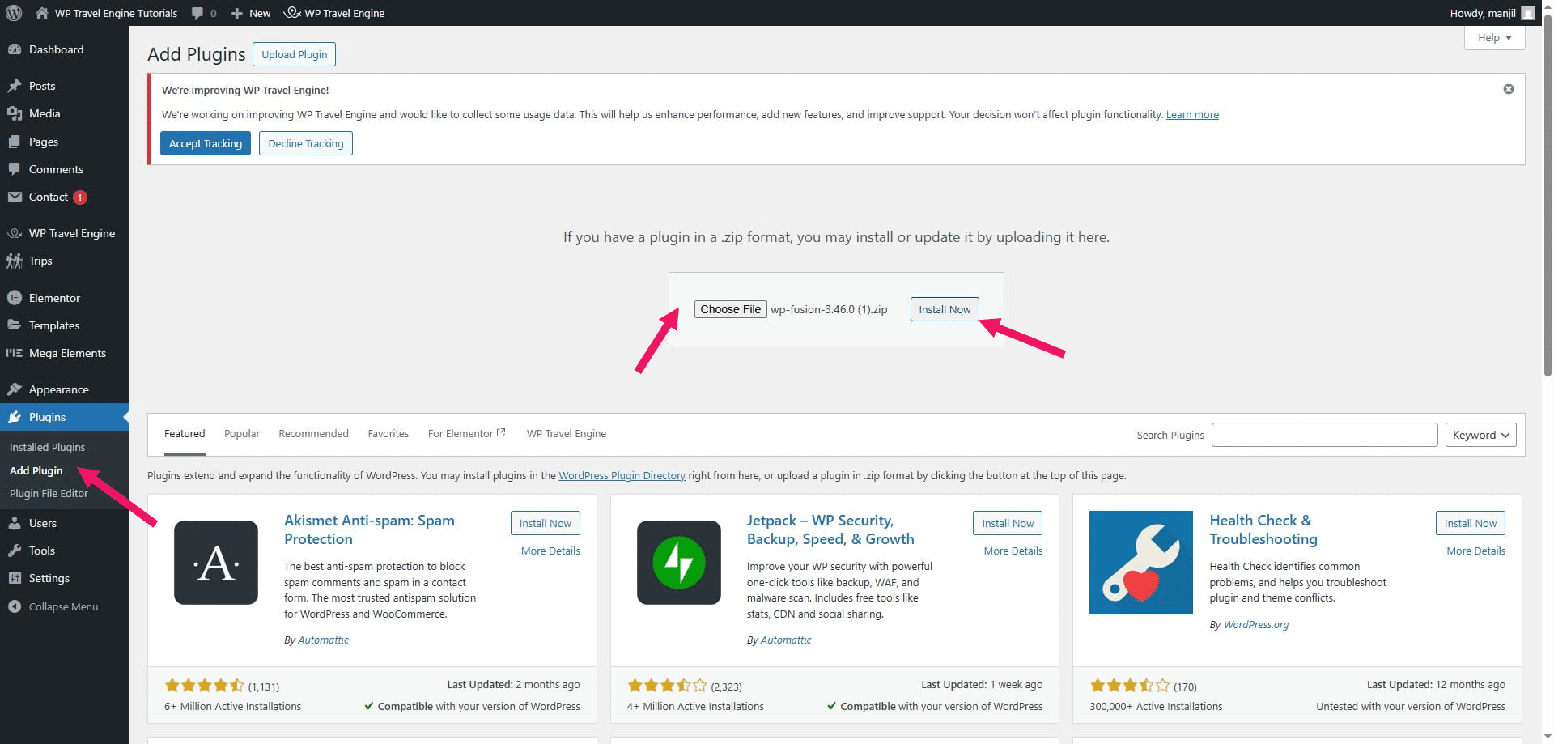The height and width of the screenshot is (744, 1554).
Task: Expand the Help dropdown
Action: coord(1493,37)
